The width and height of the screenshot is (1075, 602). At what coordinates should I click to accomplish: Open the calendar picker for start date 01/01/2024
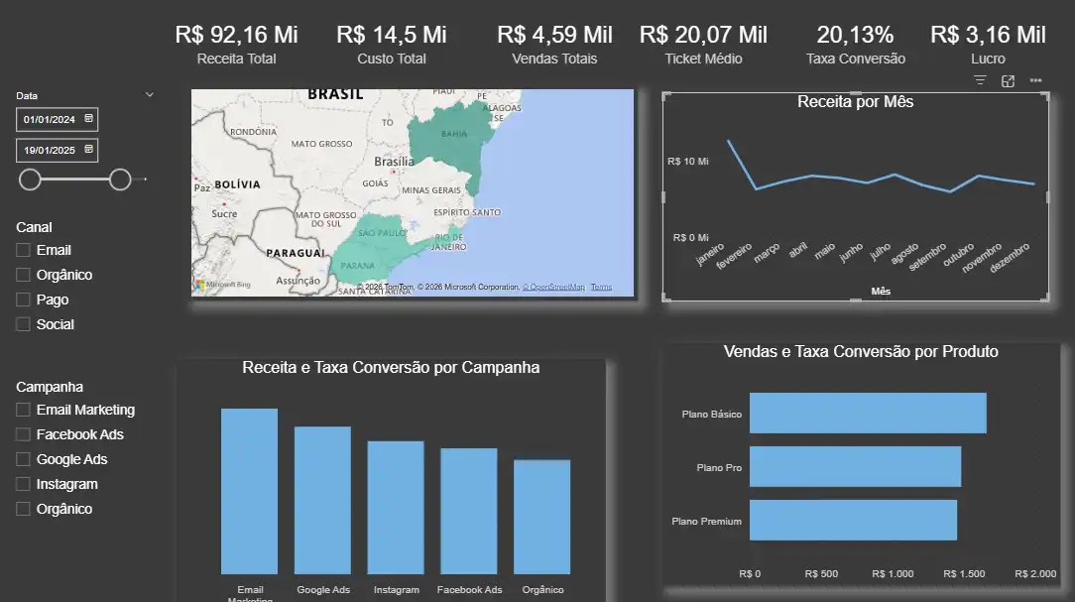[x=88, y=119]
